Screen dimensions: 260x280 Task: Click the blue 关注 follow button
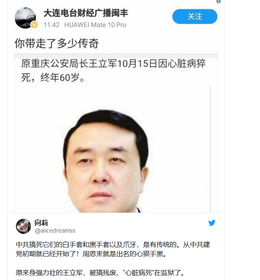(x=195, y=16)
